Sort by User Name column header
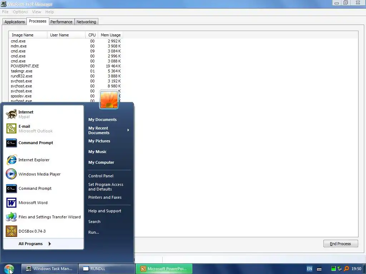Viewport: 366px width, 274px height. tap(66, 35)
